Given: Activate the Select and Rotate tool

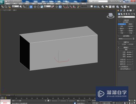Looking at the screenshot, I should point(38,7).
